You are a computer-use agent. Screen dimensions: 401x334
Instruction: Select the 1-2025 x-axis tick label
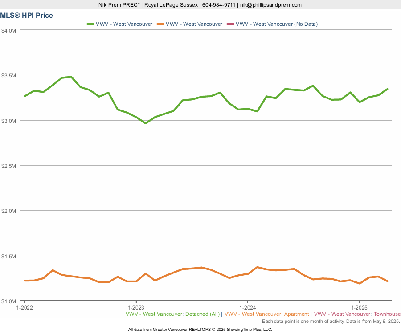click(x=360, y=308)
